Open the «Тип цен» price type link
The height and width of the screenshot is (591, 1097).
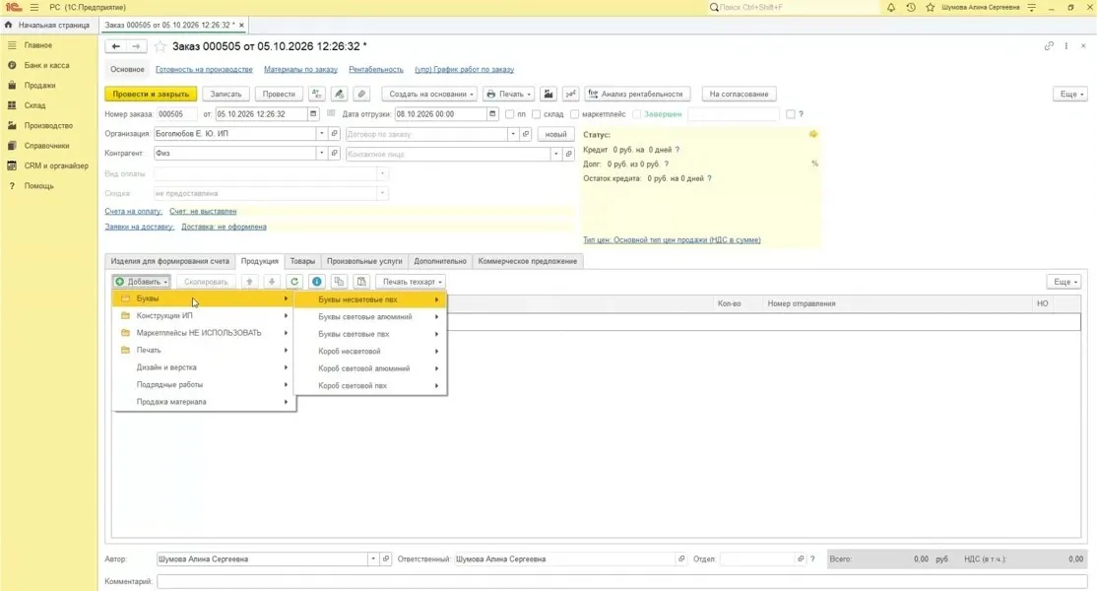[x=672, y=240]
